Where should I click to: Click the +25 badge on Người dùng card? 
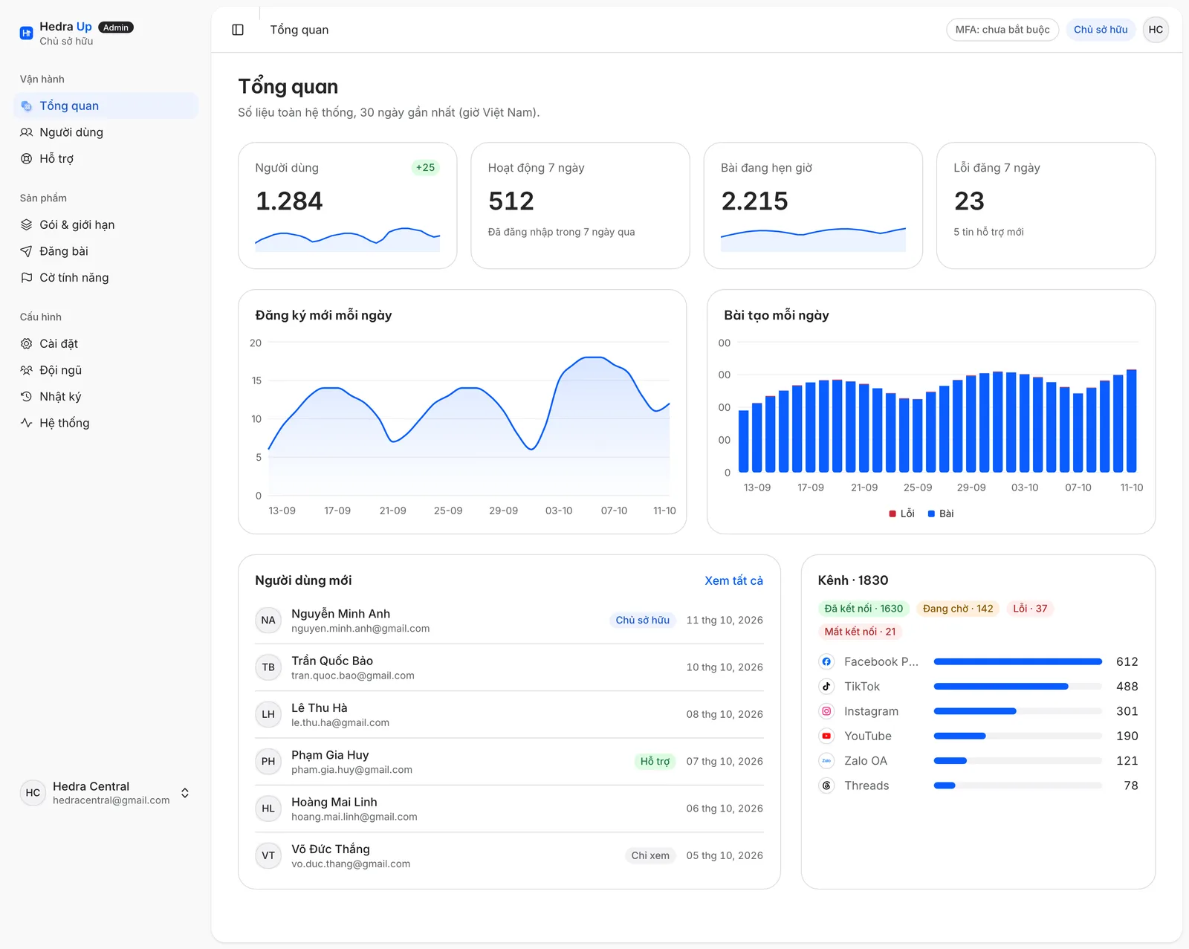[425, 167]
